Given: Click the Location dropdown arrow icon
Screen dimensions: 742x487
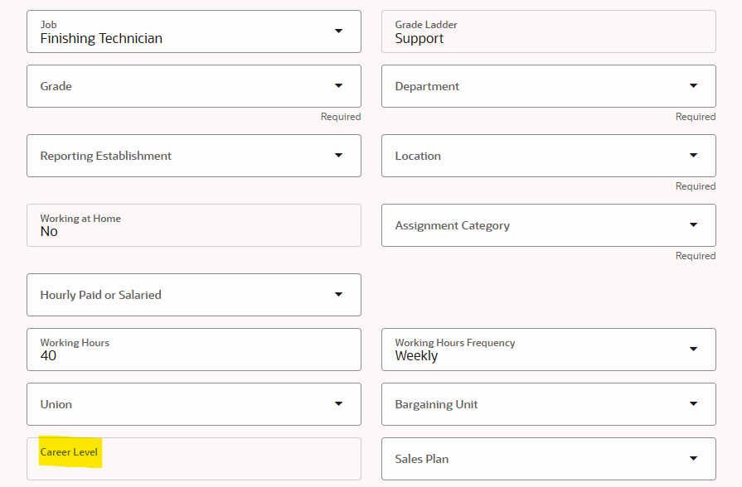Looking at the screenshot, I should click(x=694, y=155).
